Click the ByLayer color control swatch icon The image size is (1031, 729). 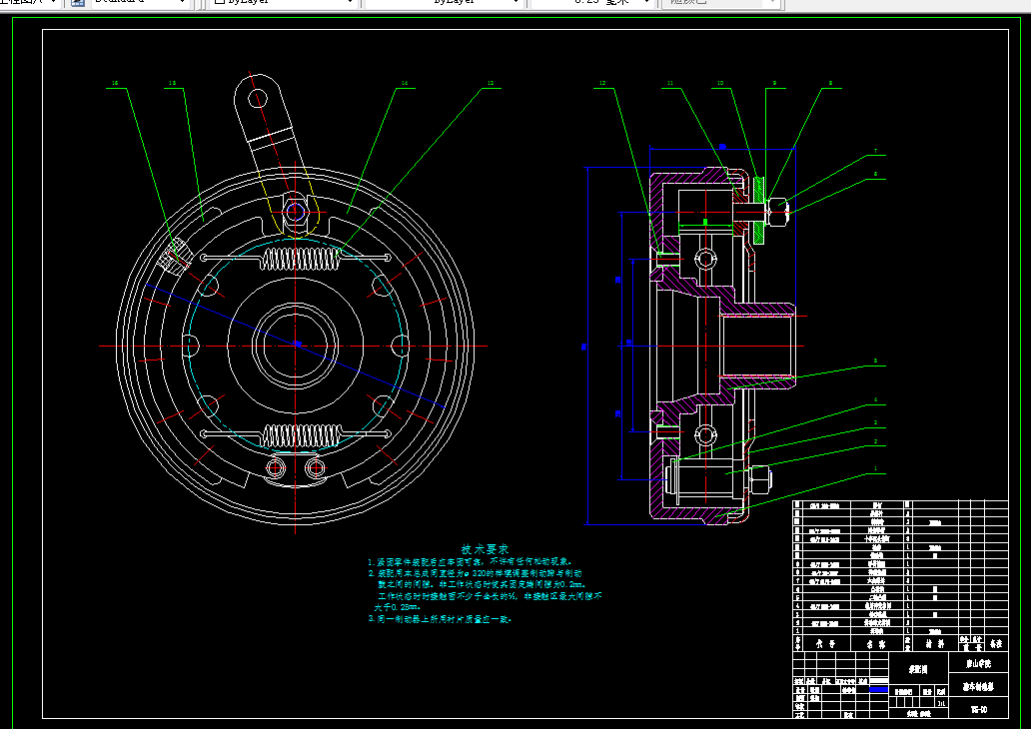(220, 2)
